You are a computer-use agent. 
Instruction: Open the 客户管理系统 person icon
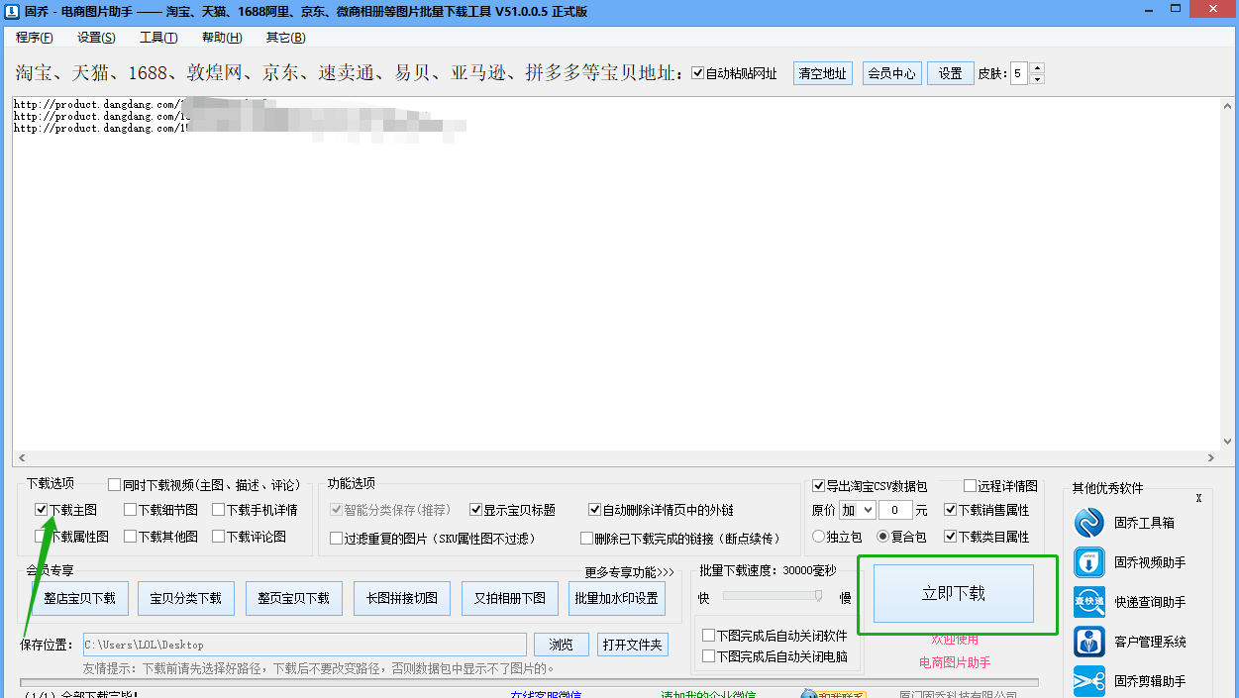[x=1089, y=642]
